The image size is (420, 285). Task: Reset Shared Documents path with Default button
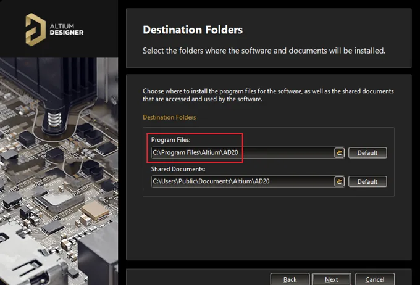367,181
